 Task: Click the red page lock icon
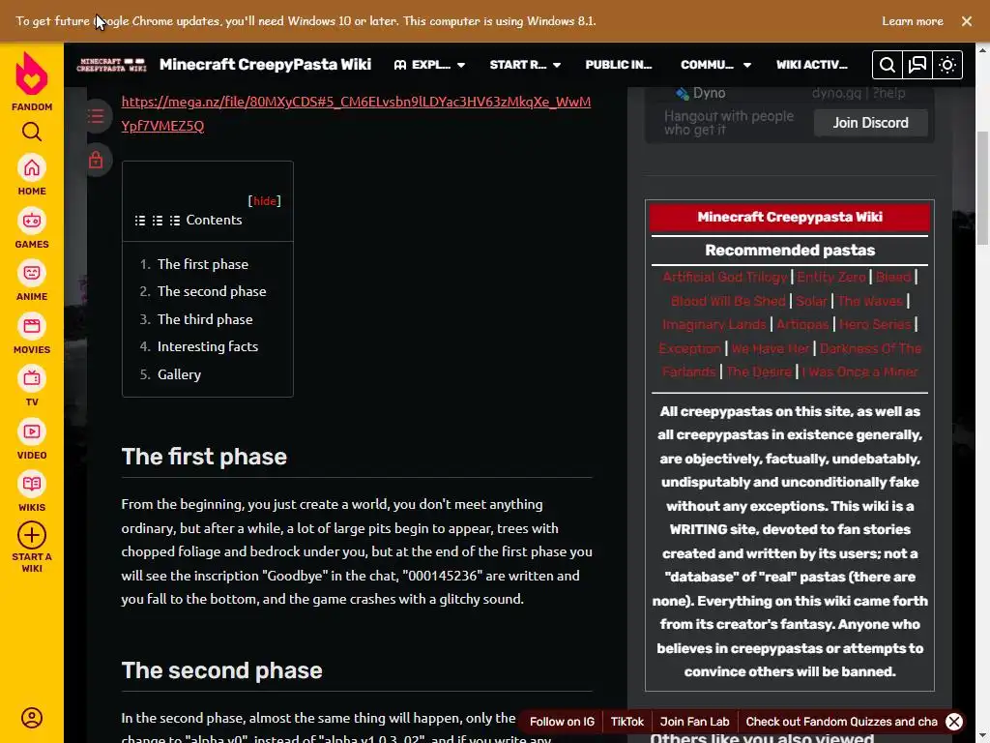click(x=96, y=160)
